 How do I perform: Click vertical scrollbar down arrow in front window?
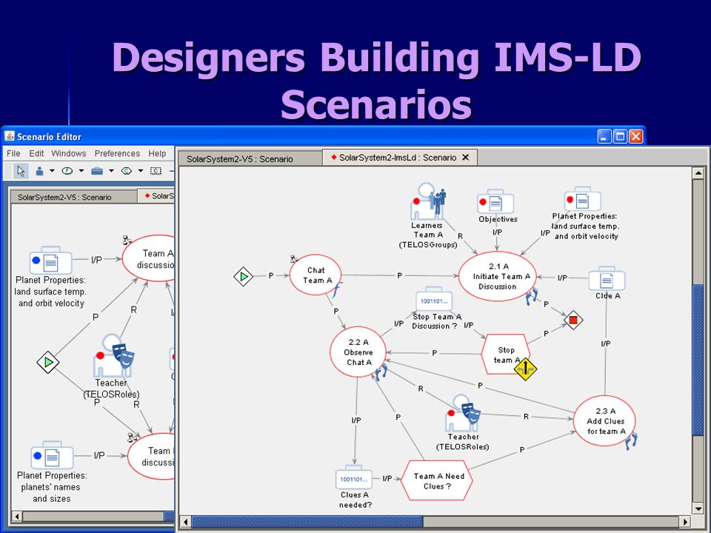click(698, 508)
